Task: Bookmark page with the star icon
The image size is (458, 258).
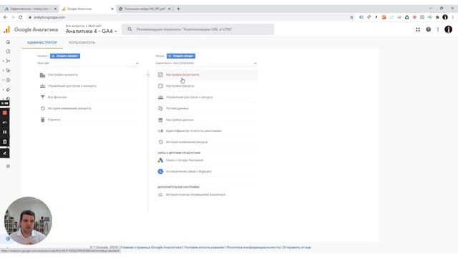Action: (x=351, y=17)
